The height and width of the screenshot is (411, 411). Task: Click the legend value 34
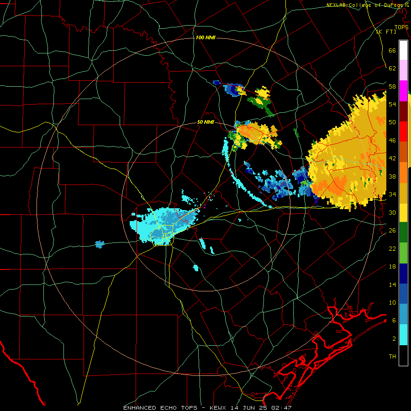392,195
